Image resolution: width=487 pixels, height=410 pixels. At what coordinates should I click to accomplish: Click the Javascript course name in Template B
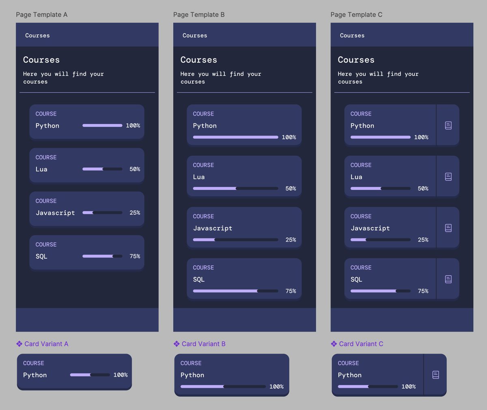click(x=213, y=228)
